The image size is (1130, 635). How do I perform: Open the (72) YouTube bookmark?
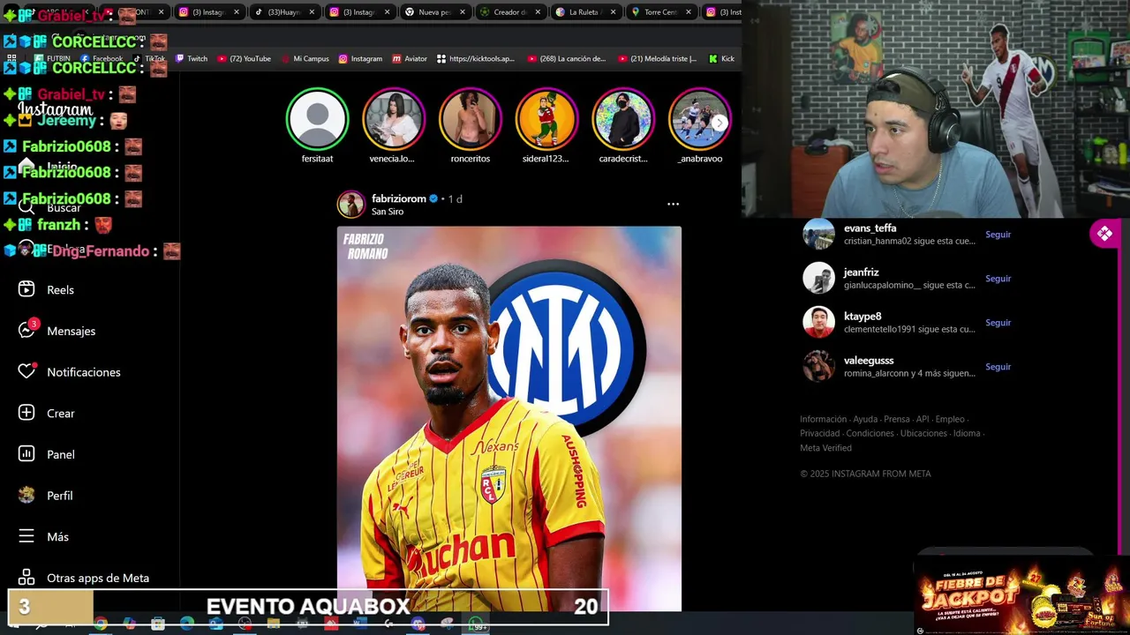point(245,59)
